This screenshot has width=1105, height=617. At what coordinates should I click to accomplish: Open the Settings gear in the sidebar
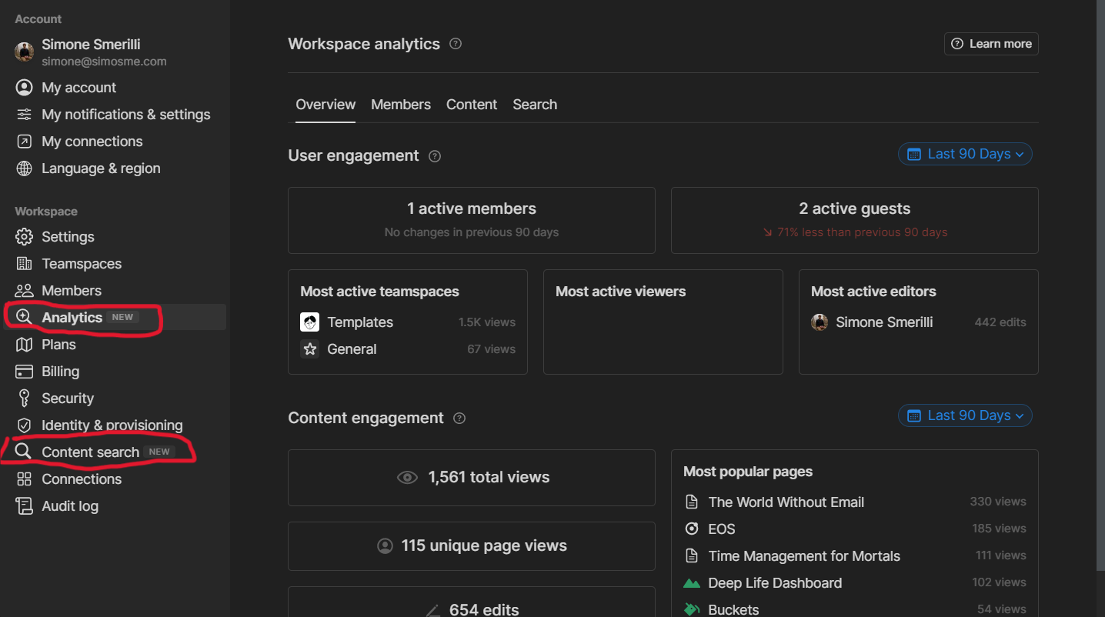point(24,236)
